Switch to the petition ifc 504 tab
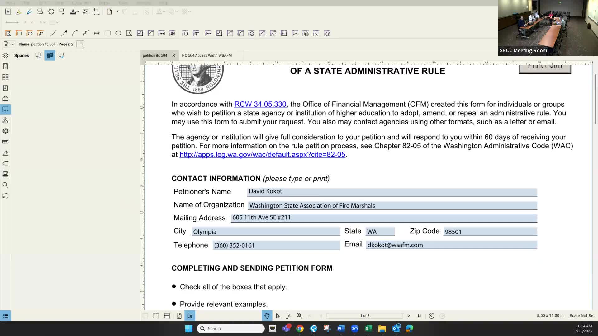 pos(155,55)
